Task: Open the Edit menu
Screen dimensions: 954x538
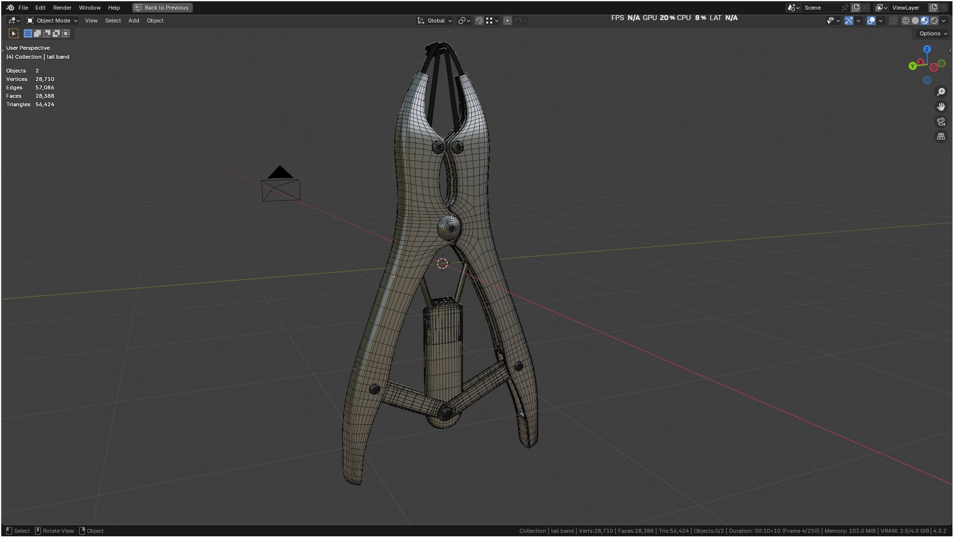Action: [x=40, y=7]
